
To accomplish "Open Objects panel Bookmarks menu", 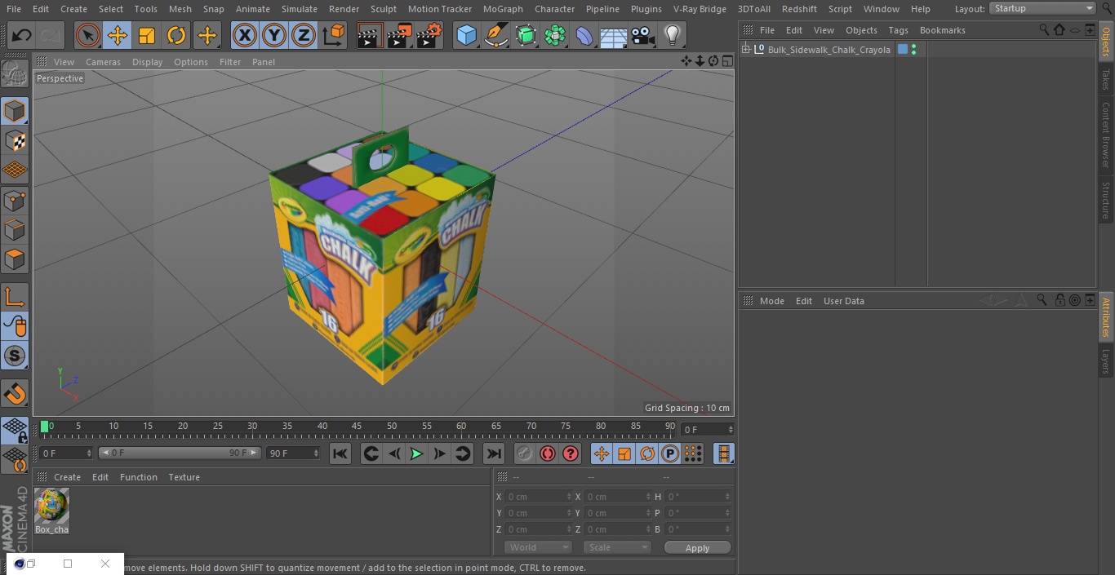I will [943, 30].
